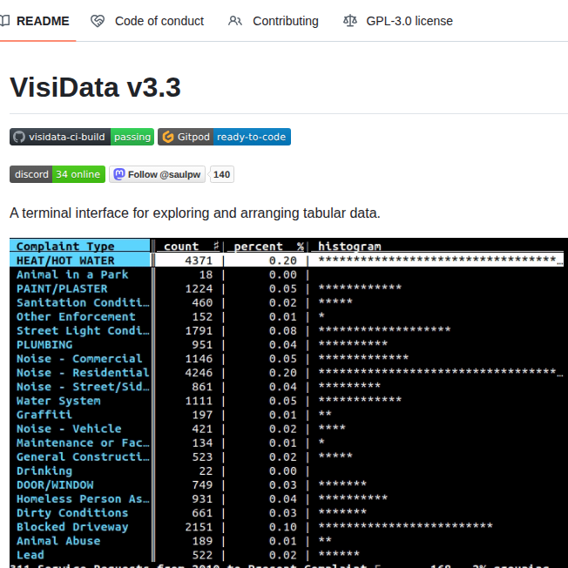Select the Other Enforcement row
Viewport: 568px width, 568px height.
coord(287,316)
